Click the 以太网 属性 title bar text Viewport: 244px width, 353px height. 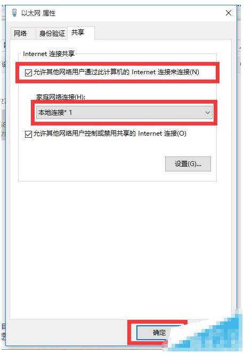(x=38, y=13)
